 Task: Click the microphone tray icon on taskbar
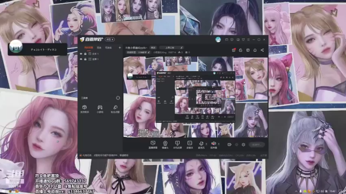301,191
